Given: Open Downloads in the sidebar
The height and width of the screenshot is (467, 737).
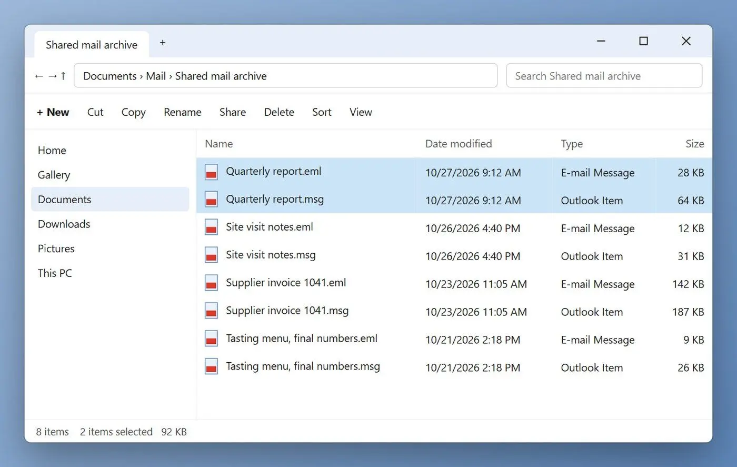Looking at the screenshot, I should [110, 224].
